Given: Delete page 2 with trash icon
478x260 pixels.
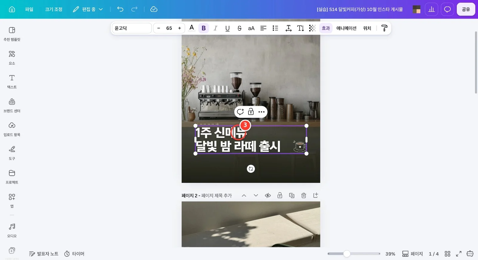Looking at the screenshot, I should coord(304,195).
